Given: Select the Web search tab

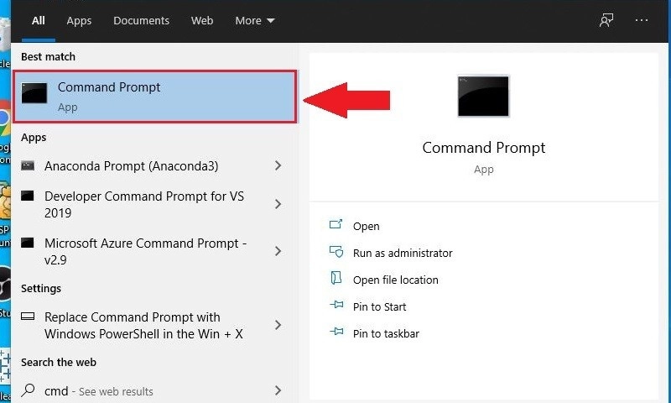Looking at the screenshot, I should pyautogui.click(x=202, y=20).
